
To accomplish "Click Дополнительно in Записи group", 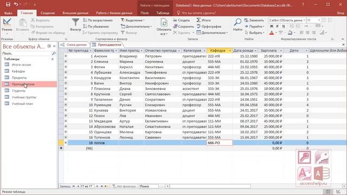I will [212, 32].
